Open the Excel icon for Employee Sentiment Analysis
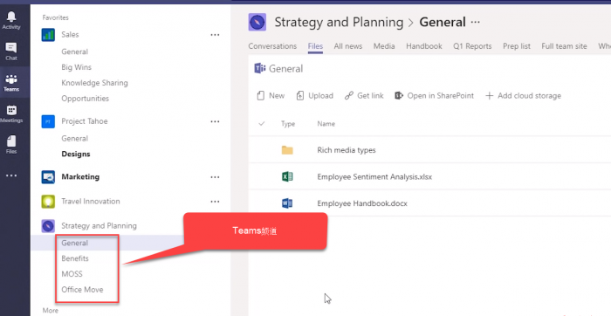The height and width of the screenshot is (316, 611). [x=287, y=177]
